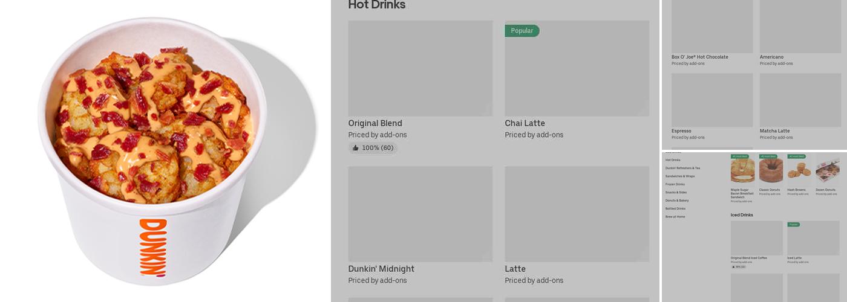The image size is (847, 302).
Task: Show the Bottled Drinks category
Action: click(x=675, y=208)
